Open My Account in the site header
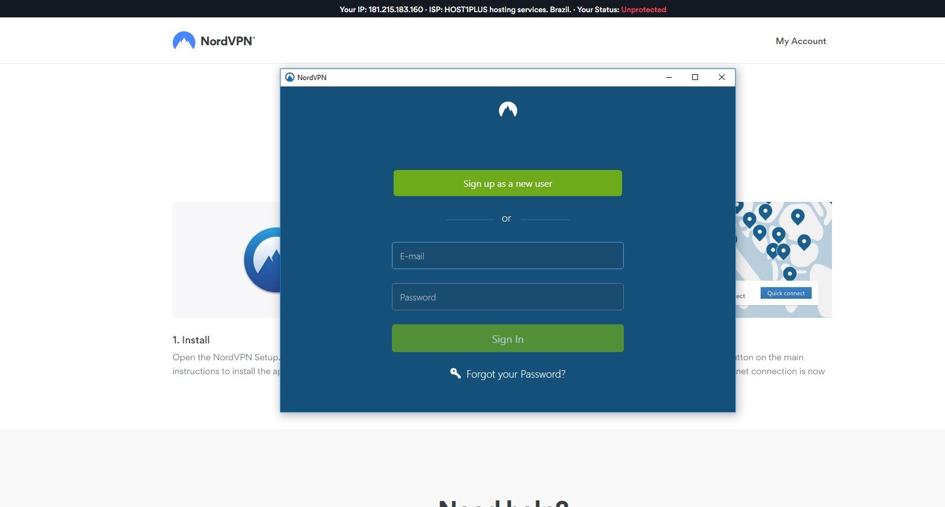The height and width of the screenshot is (507, 945). click(801, 41)
